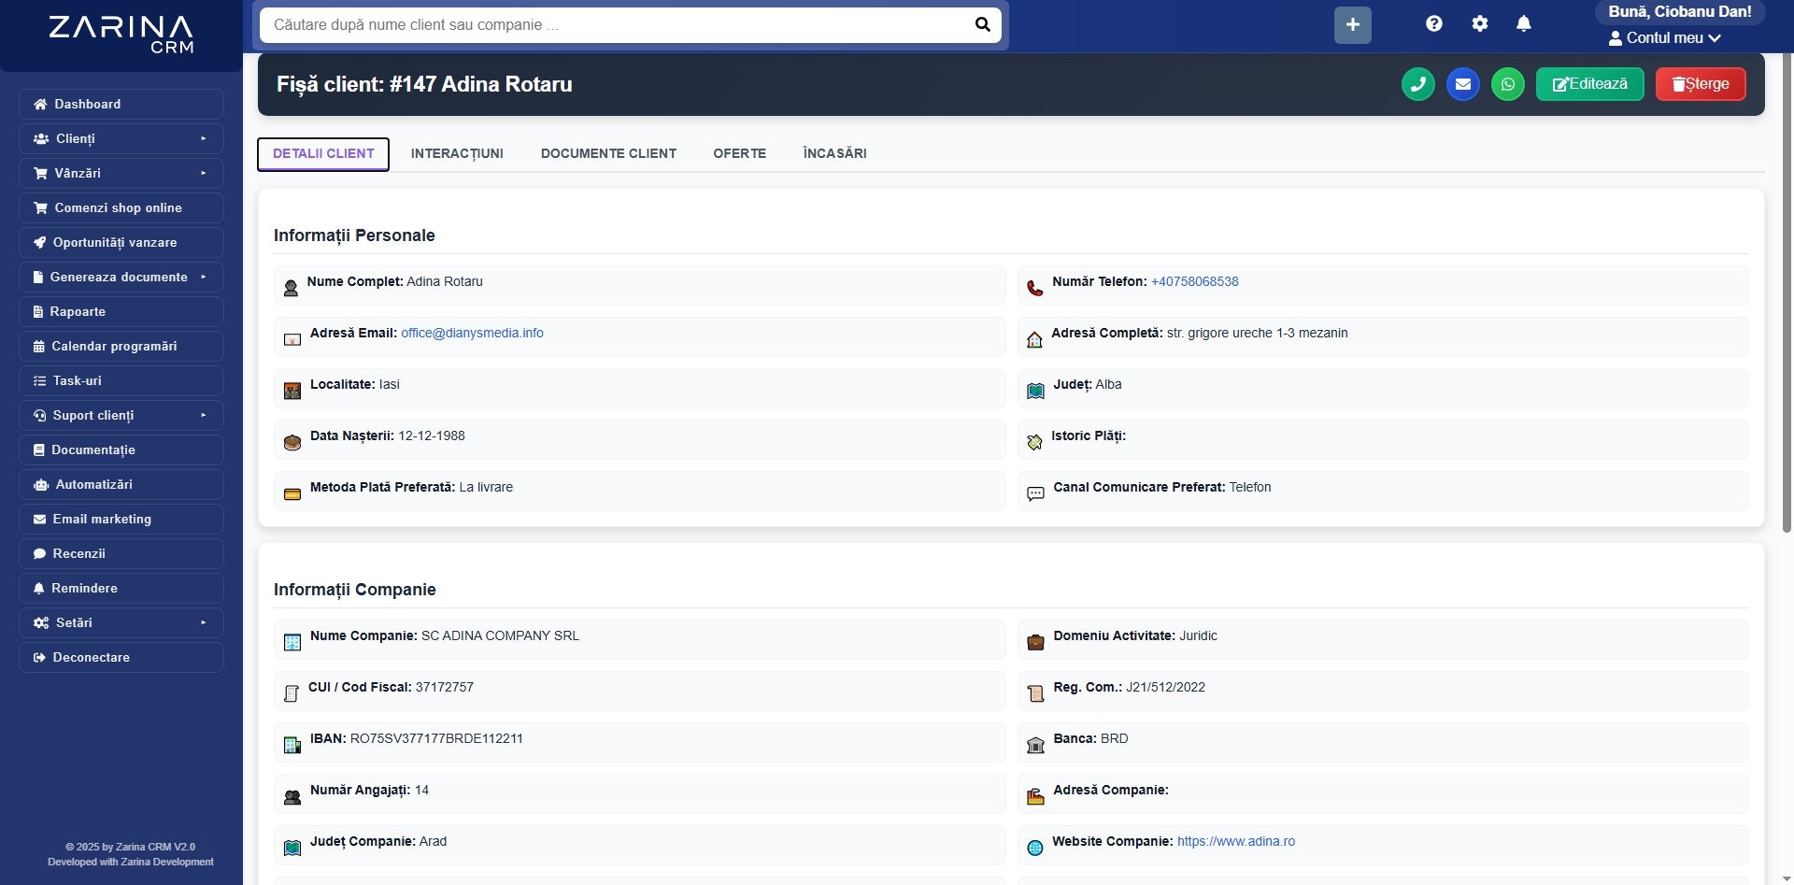The image size is (1794, 885).
Task: Open settings via the gear icon
Action: [x=1479, y=23]
